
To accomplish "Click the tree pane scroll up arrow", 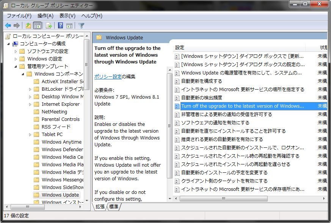I will tap(87, 36).
